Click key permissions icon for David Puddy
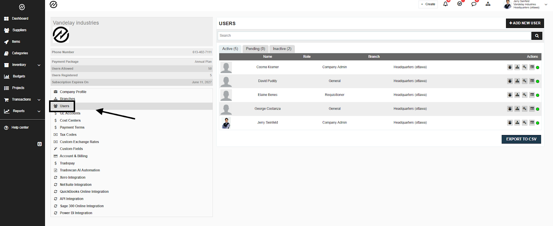 (x=525, y=81)
